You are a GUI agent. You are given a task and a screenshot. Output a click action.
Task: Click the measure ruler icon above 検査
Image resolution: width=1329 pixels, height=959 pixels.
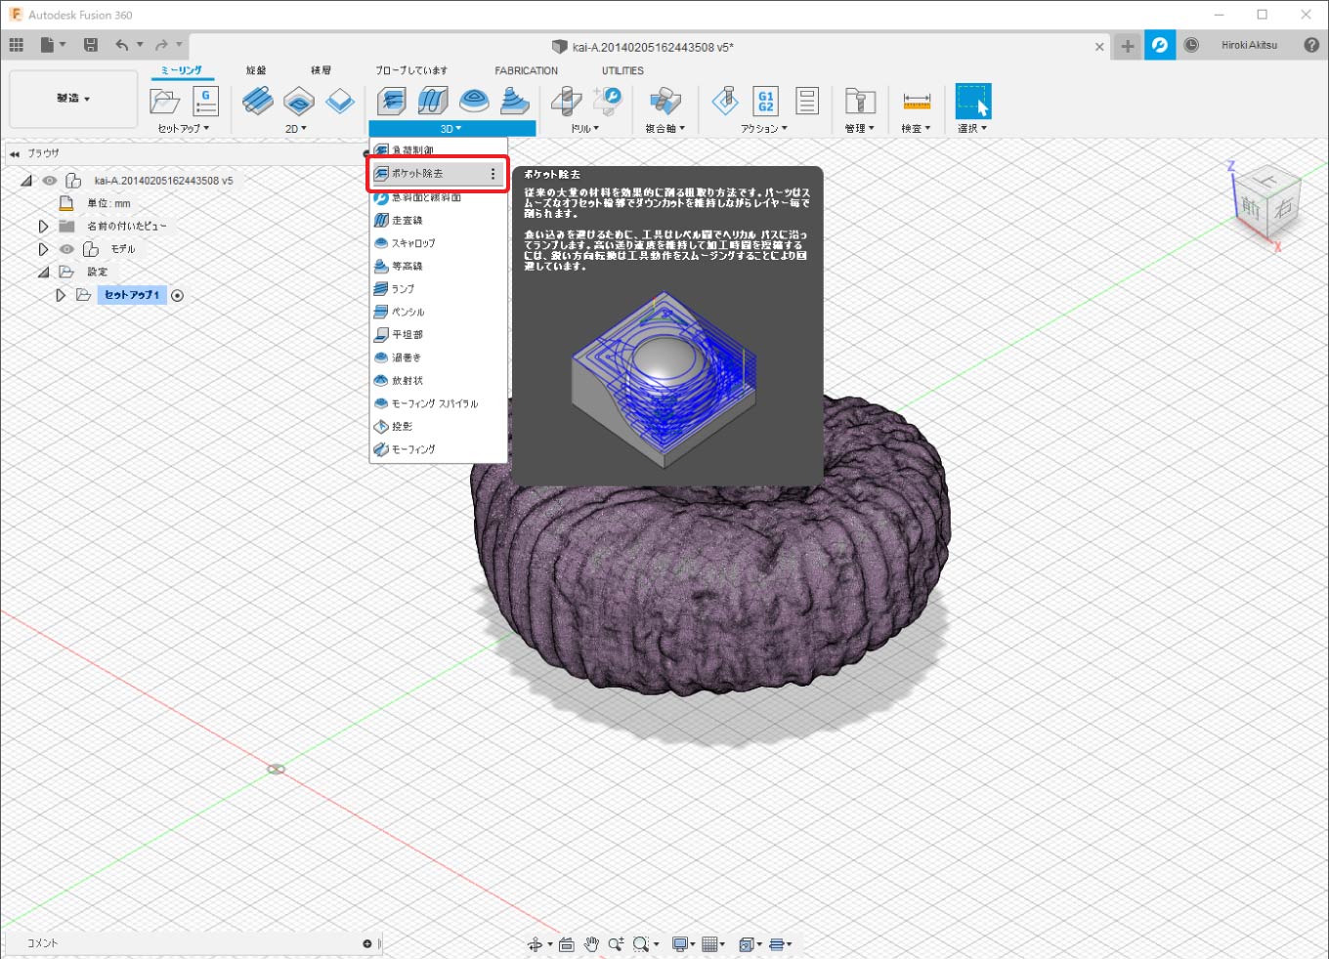[916, 101]
